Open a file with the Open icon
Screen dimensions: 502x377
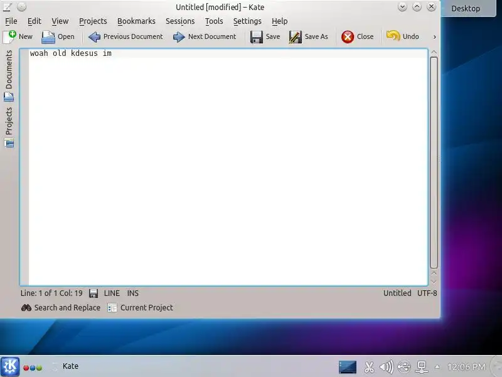[48, 36]
